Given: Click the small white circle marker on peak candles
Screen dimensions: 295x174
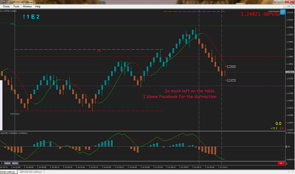Looking at the screenshot, I should click(186, 35).
